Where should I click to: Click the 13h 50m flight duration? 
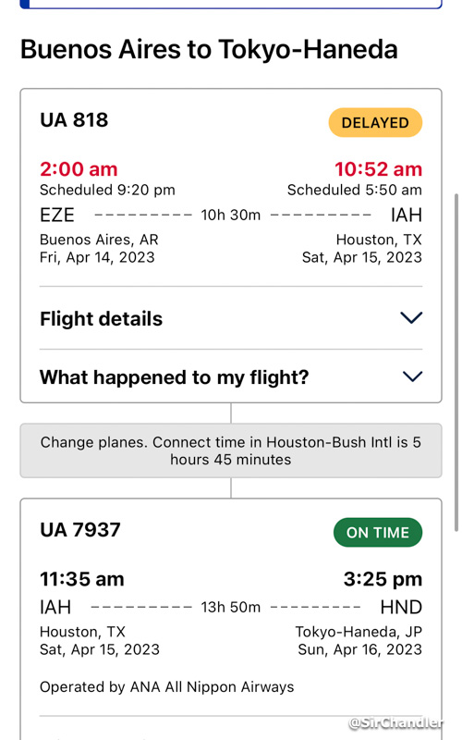click(x=230, y=607)
